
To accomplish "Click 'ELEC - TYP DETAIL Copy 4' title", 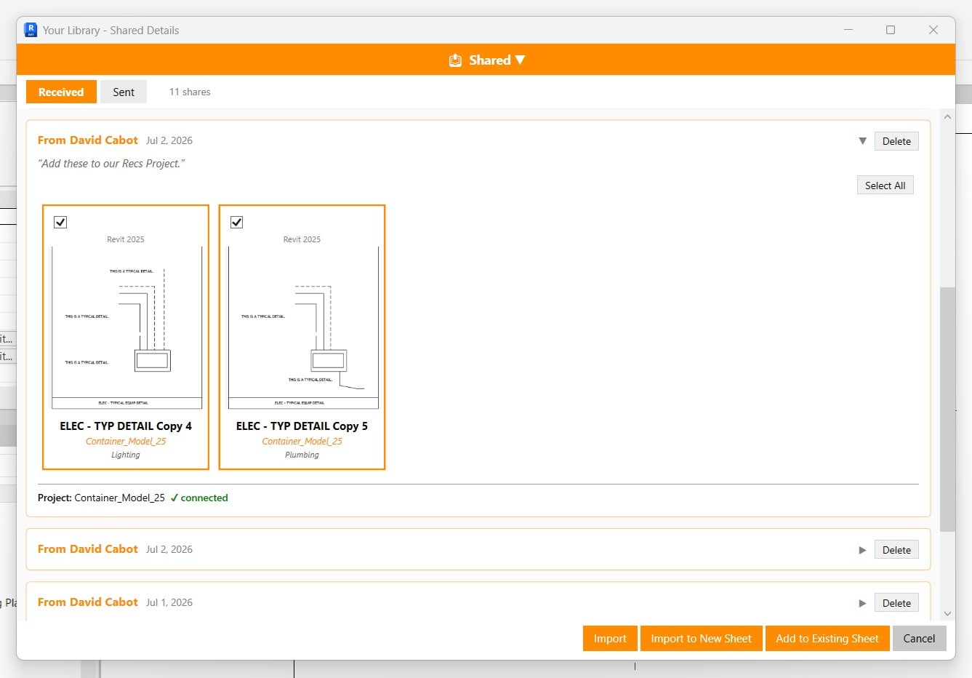I will (x=126, y=426).
